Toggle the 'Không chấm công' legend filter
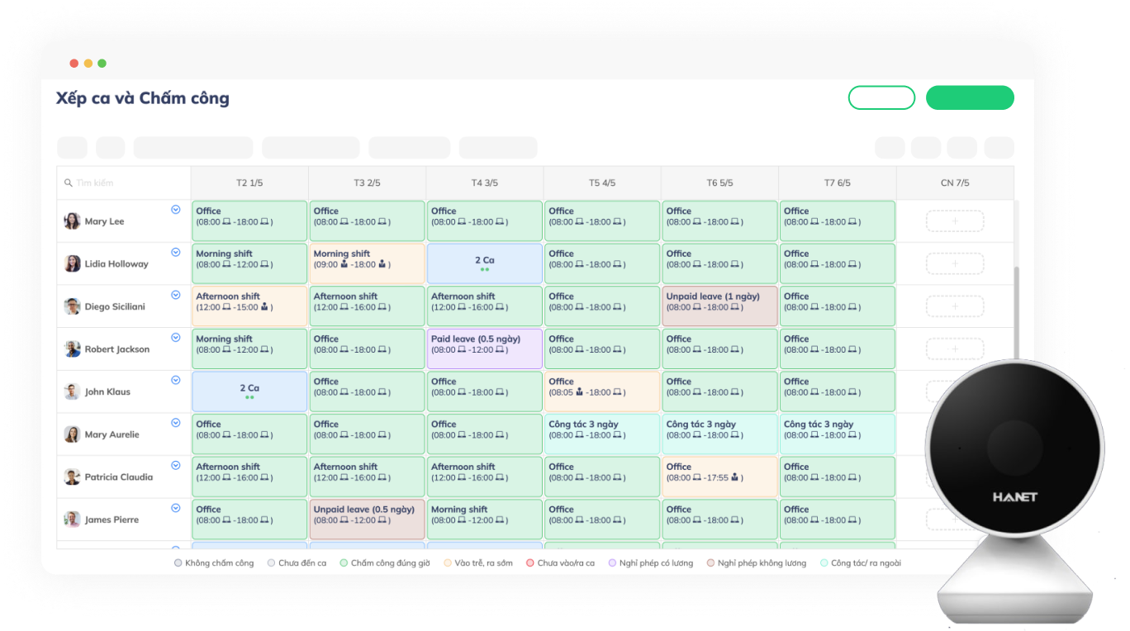Screen dimensions: 1130x631 coord(178,563)
